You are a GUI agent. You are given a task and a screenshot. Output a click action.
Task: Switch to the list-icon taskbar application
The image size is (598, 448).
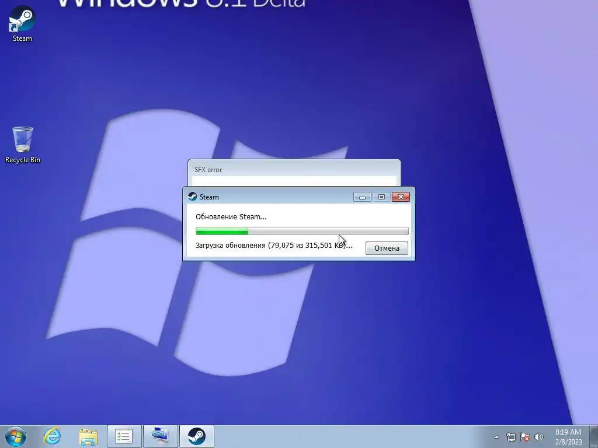click(124, 436)
